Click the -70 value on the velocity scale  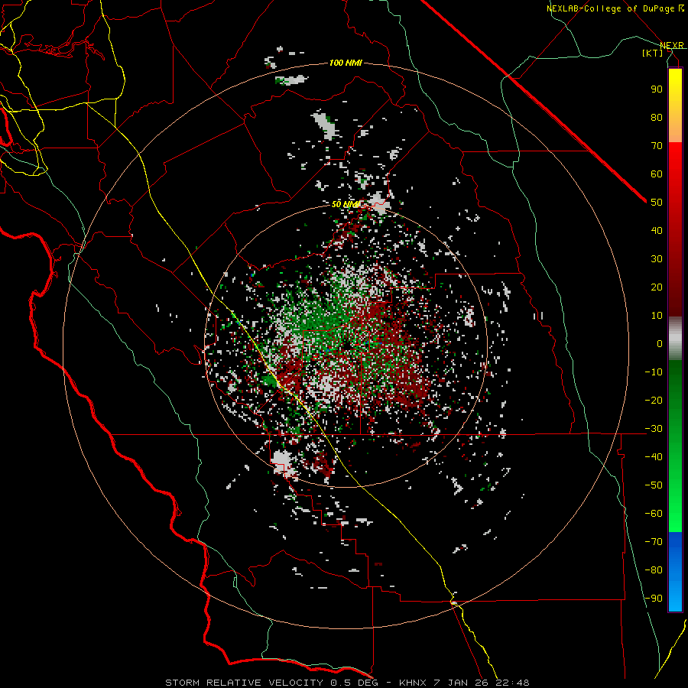pos(654,542)
